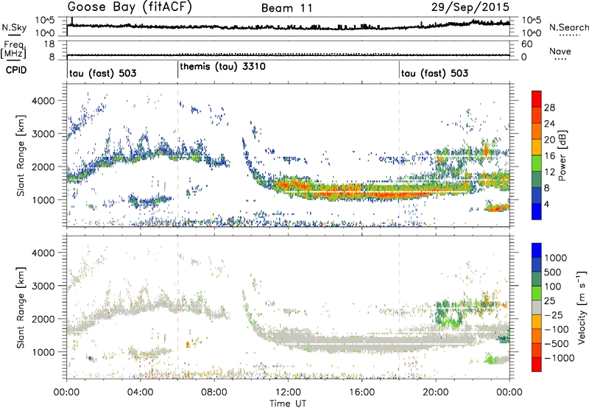Click the '28' value on power colorbar

pyautogui.click(x=549, y=108)
